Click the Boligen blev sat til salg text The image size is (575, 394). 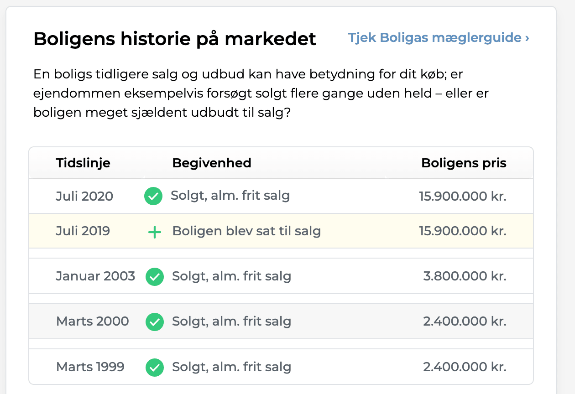246,231
